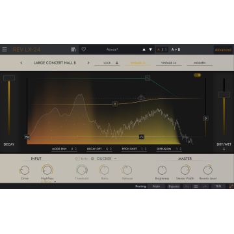Image resolution: width=234 pixels, height=234 pixels.
Task: Click the MASTER section heading
Action: point(185,159)
